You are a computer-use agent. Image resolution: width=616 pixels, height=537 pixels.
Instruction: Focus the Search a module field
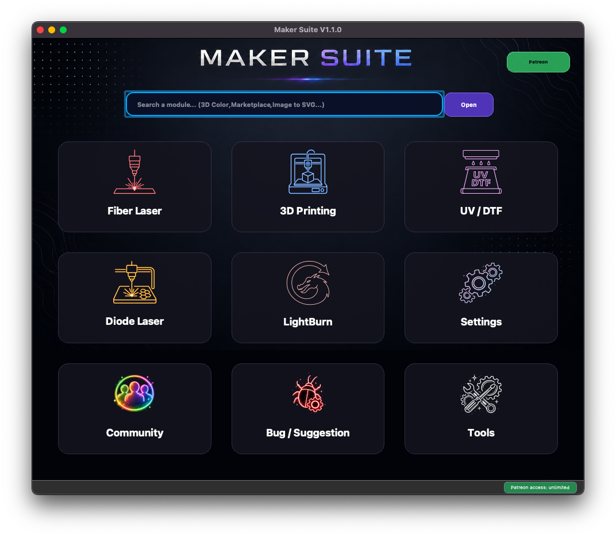(x=284, y=105)
